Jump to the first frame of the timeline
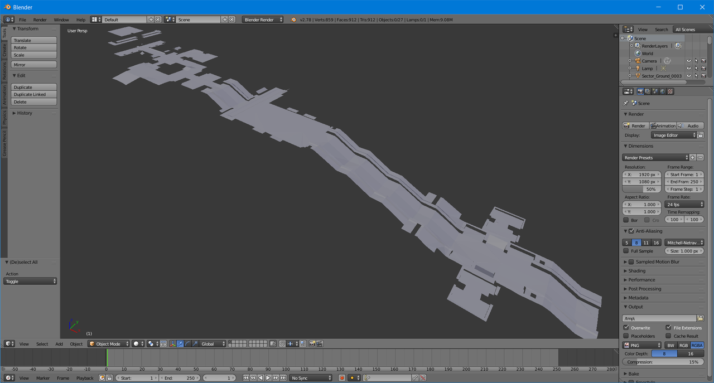The height and width of the screenshot is (383, 714). tap(245, 378)
